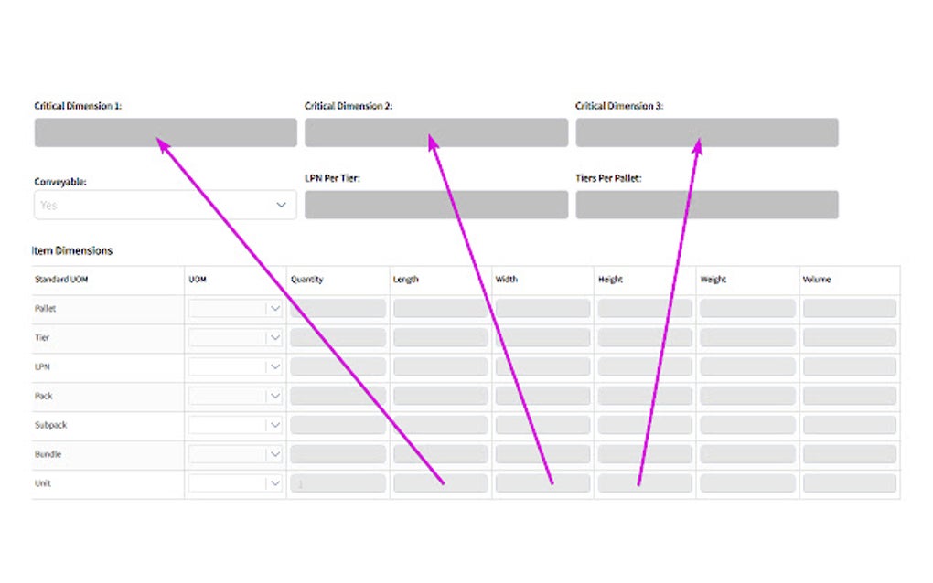Open the Subpack UOM dropdown
933x583 pixels.
click(x=236, y=425)
